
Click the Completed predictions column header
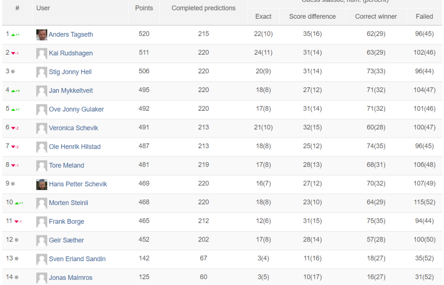point(203,8)
